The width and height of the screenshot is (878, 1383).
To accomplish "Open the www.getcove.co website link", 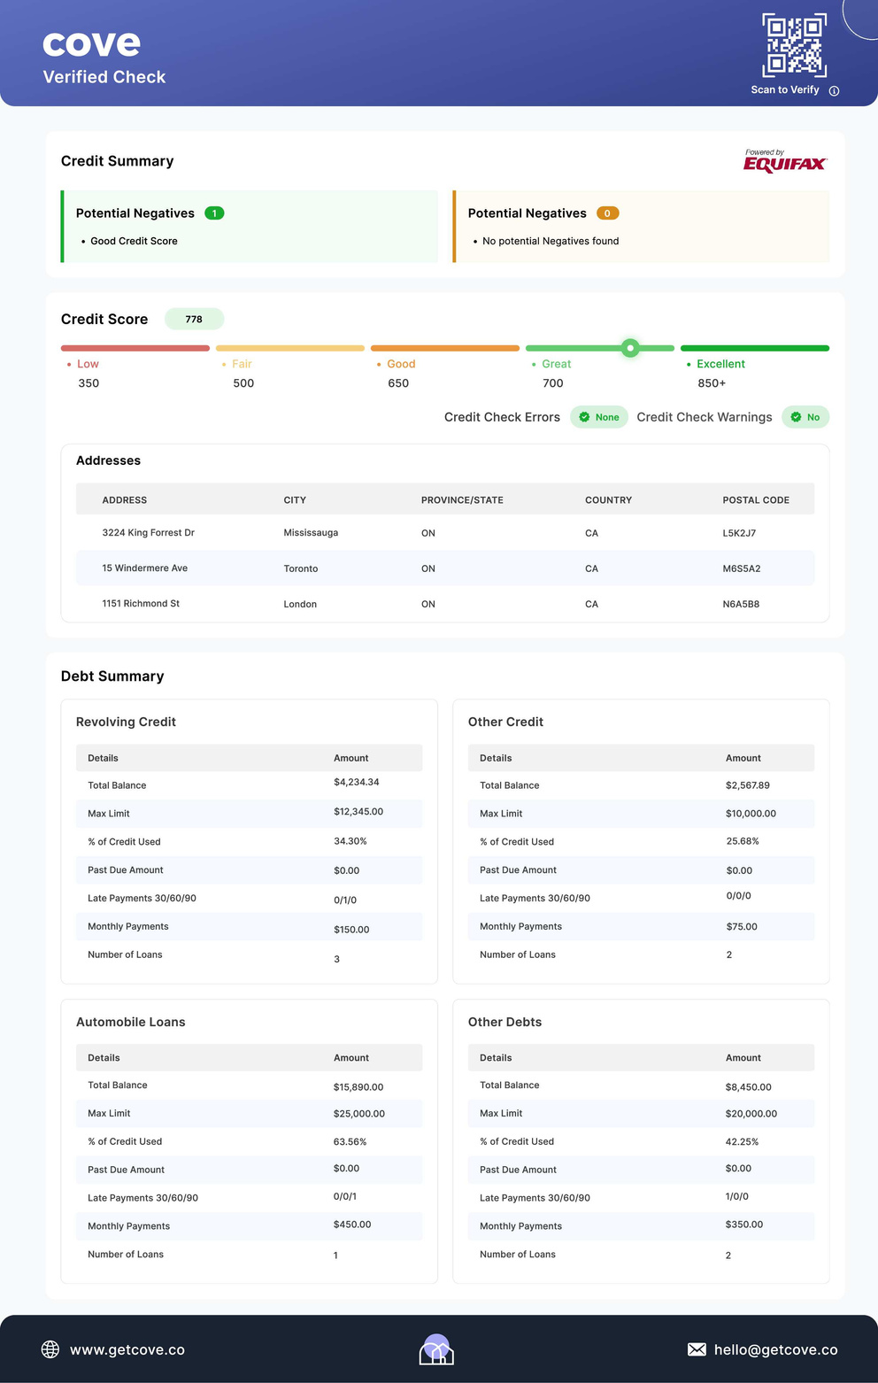I will point(127,1349).
